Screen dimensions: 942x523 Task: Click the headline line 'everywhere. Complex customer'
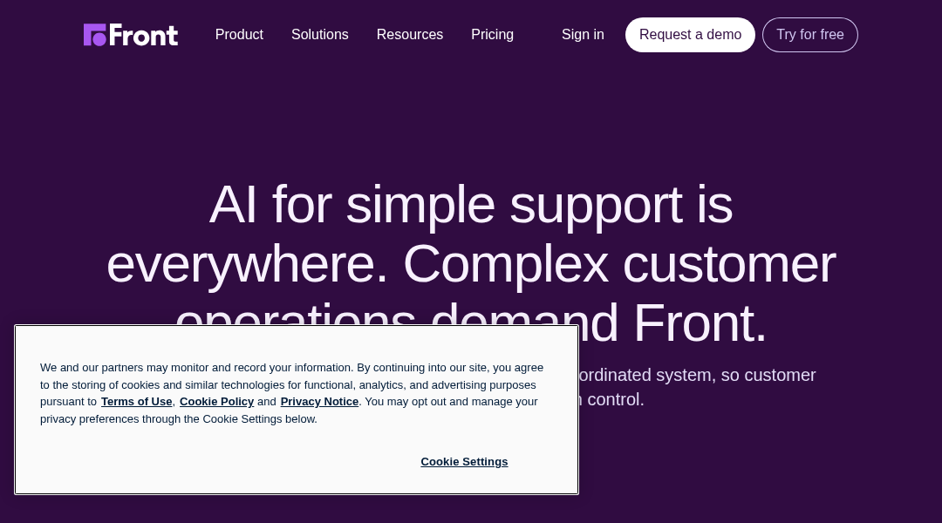pyautogui.click(x=471, y=263)
